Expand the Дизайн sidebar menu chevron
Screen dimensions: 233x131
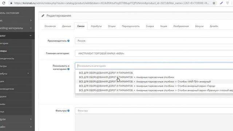tap(31, 127)
